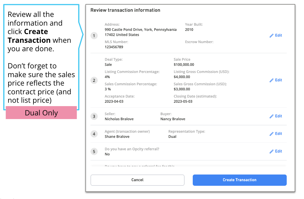The width and height of the screenshot is (304, 199).
Task: Select the Sales Gross Commission $3,000.00
Action: point(182,89)
